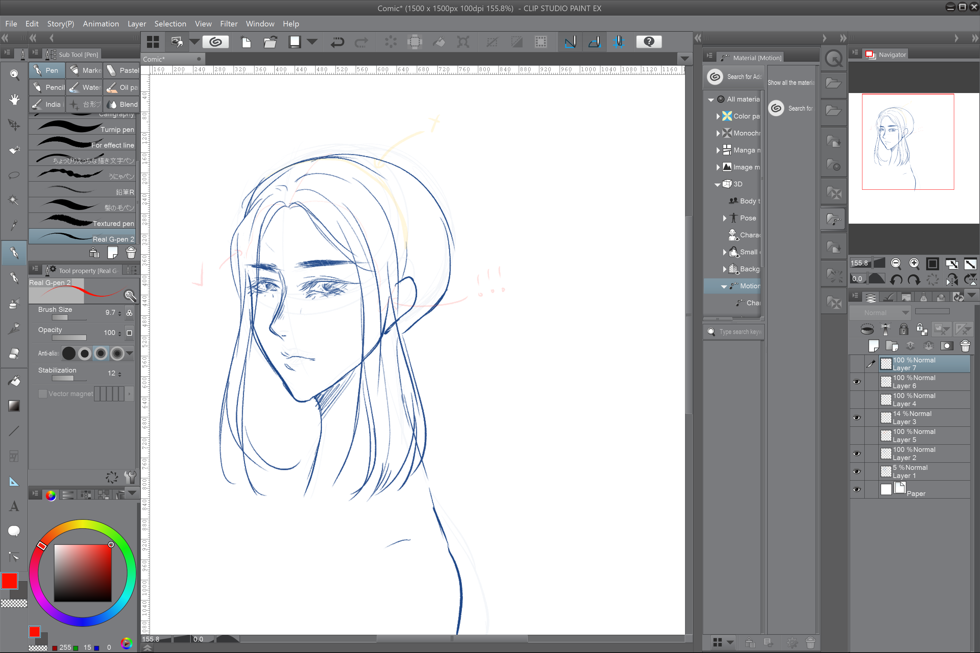Open the Fill bucket tool
The width and height of the screenshot is (980, 653).
14,381
